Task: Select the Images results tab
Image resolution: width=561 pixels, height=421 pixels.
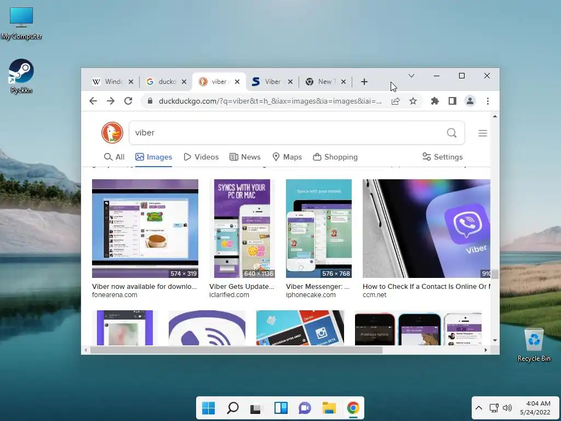Action: click(x=153, y=157)
